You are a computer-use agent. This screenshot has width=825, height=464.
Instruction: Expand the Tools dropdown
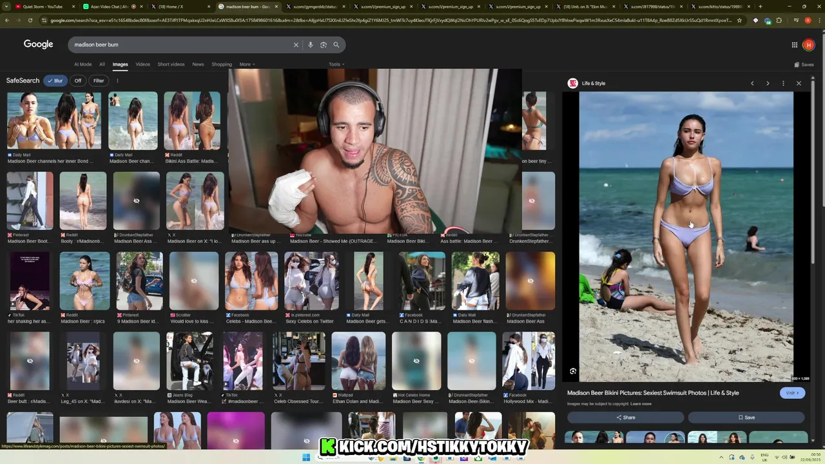click(336, 64)
